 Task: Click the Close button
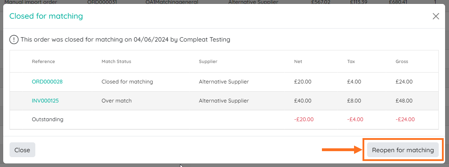tap(22, 150)
